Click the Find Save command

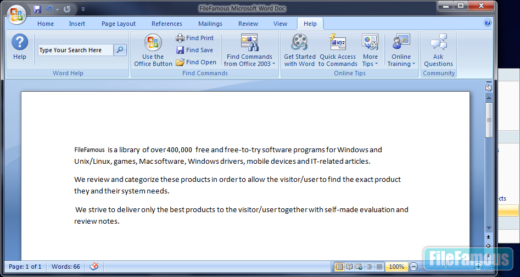(x=195, y=50)
